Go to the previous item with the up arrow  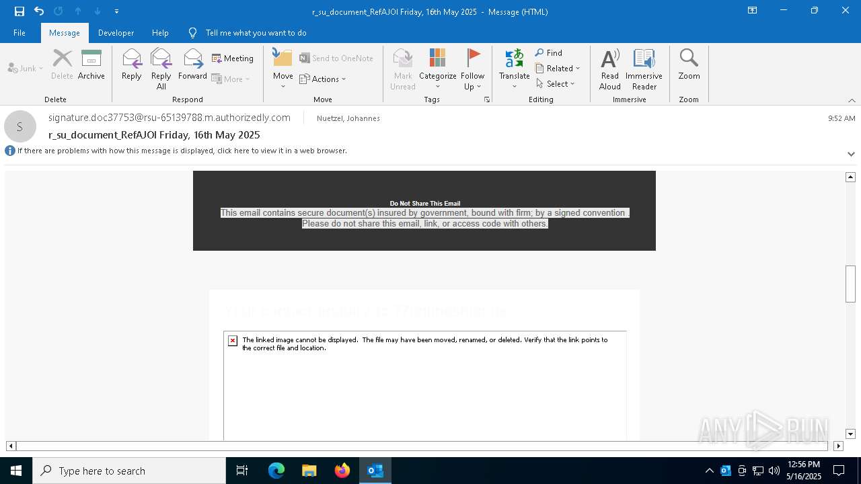[78, 11]
